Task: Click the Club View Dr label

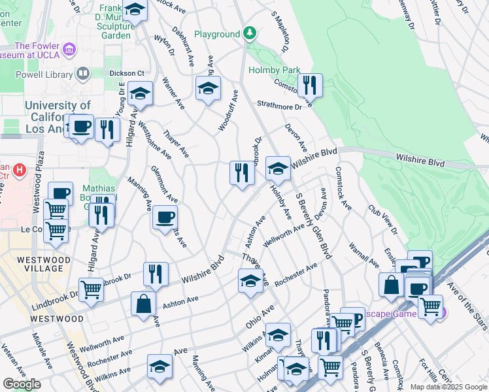Action: (x=382, y=220)
